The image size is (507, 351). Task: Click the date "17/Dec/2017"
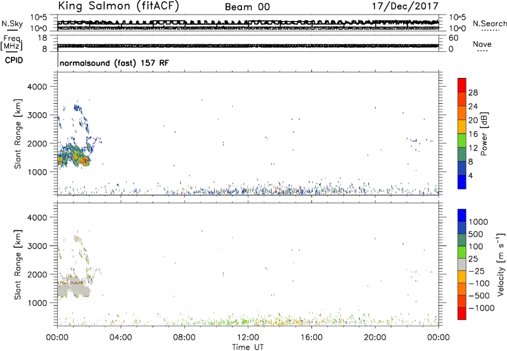tap(405, 6)
